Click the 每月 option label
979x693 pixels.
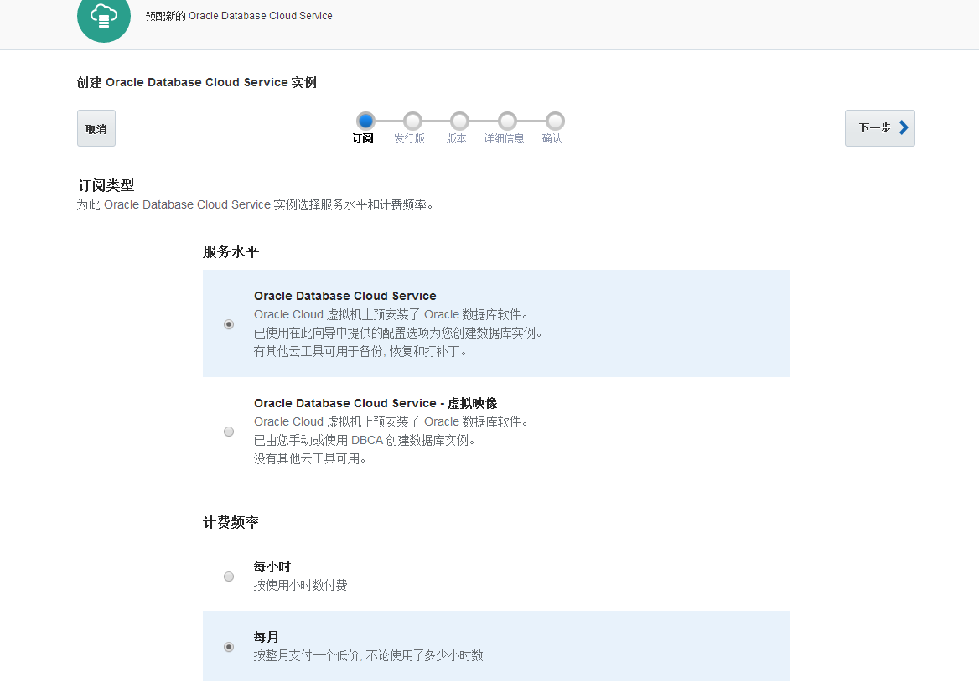(266, 637)
